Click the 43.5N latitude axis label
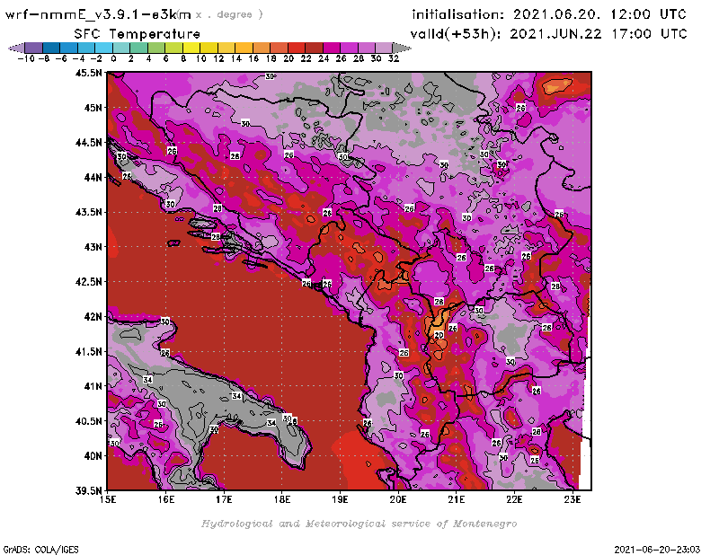The height and width of the screenshot is (555, 719). coord(88,212)
